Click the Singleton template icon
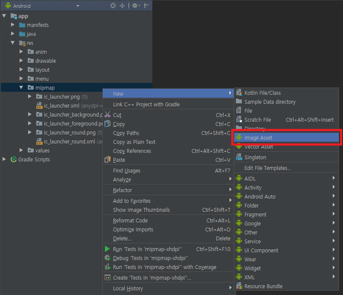Screen dimensions: 343x295 tap(239, 157)
